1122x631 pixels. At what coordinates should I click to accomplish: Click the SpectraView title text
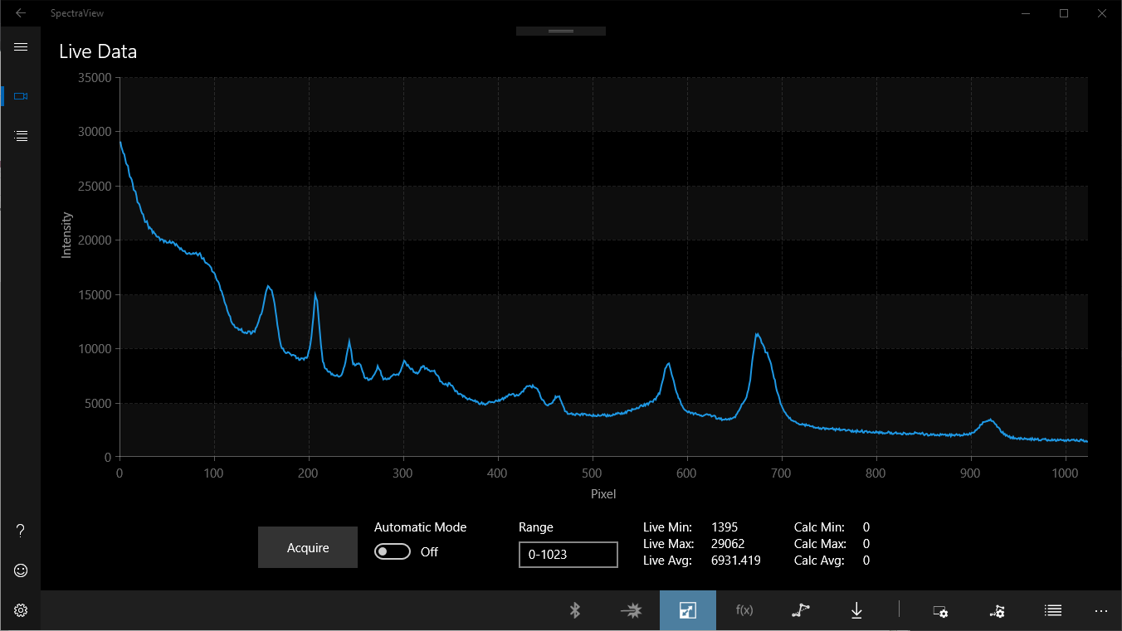(77, 13)
